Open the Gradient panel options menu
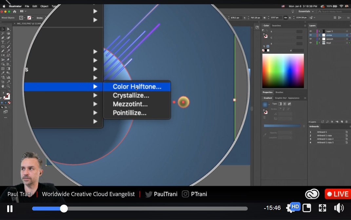 pos(305,98)
